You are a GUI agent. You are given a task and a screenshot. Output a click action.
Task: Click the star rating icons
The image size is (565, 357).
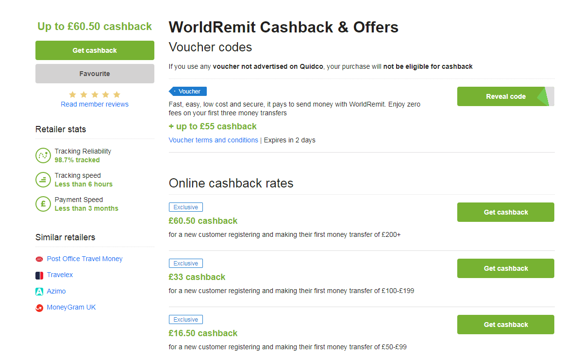coord(94,94)
